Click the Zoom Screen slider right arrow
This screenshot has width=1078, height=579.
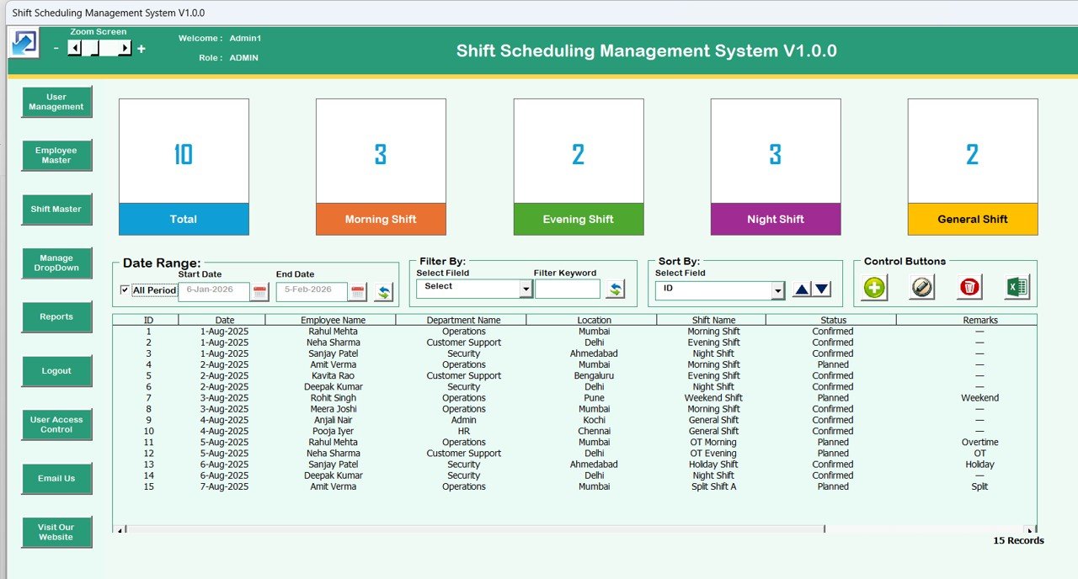125,49
